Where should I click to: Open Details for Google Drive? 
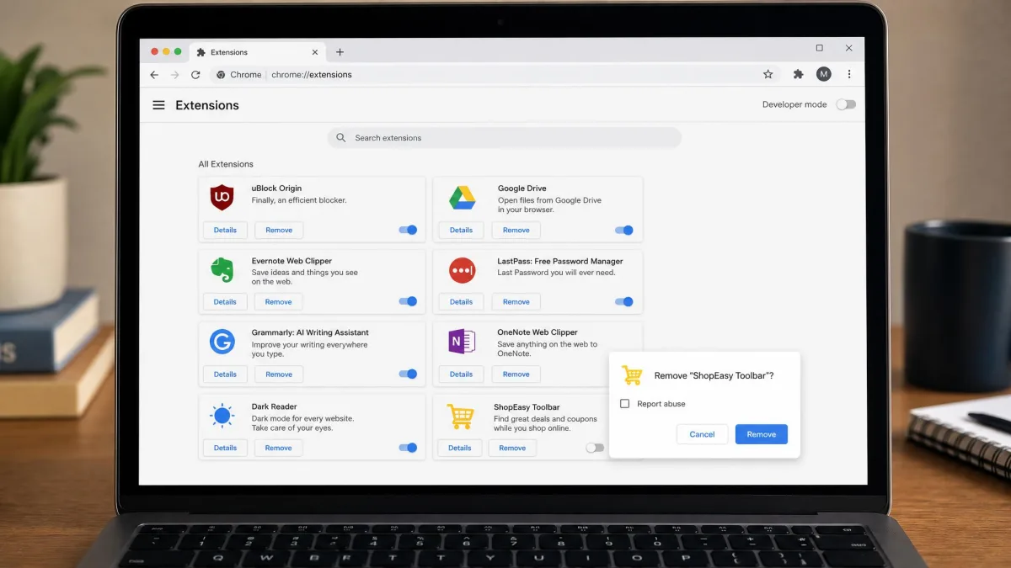(x=461, y=230)
